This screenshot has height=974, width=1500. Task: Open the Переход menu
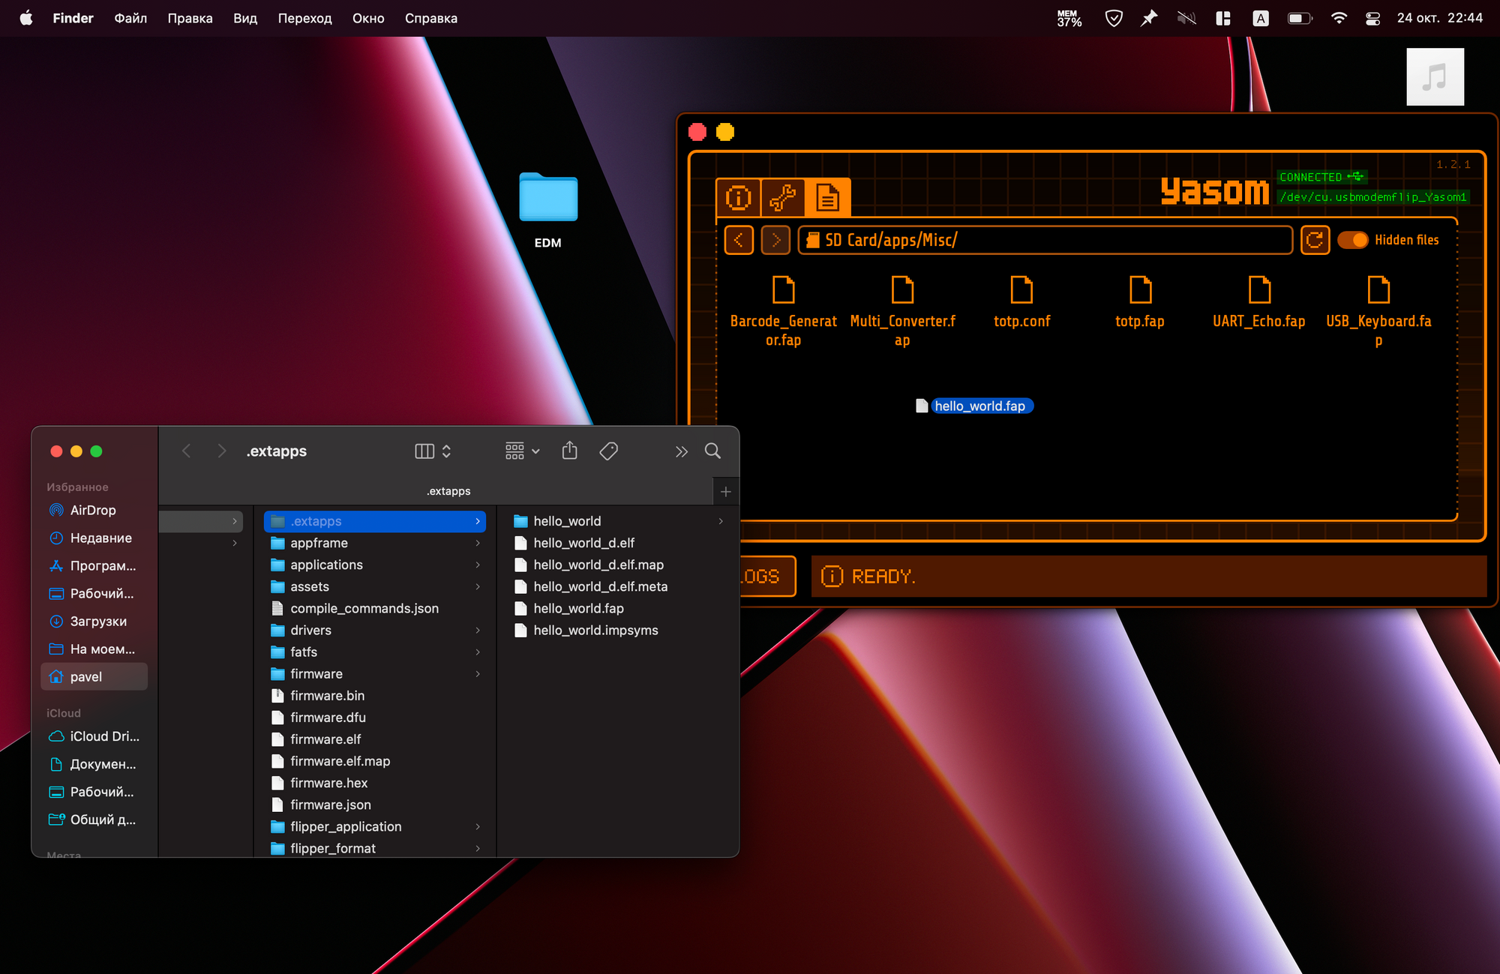(304, 18)
